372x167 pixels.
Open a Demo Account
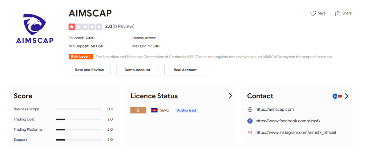(137, 70)
